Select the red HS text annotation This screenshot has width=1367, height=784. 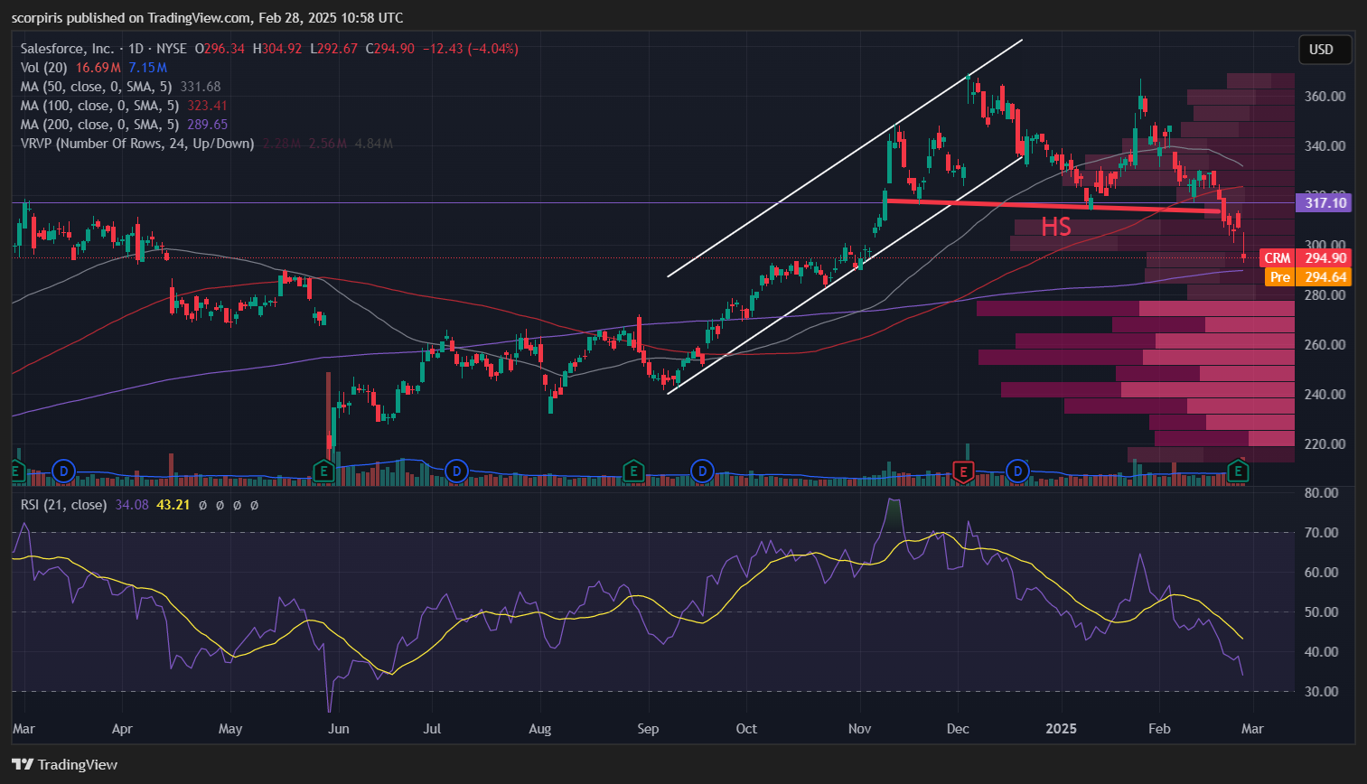click(x=1056, y=227)
